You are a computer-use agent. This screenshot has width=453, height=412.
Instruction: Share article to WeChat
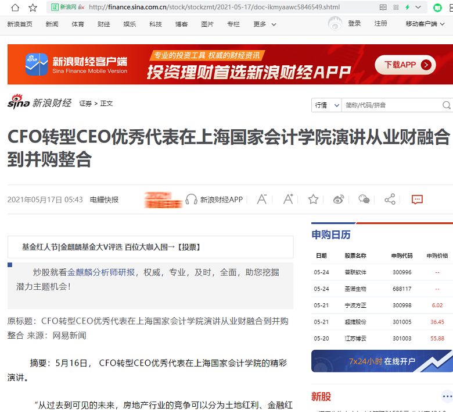coord(364,200)
